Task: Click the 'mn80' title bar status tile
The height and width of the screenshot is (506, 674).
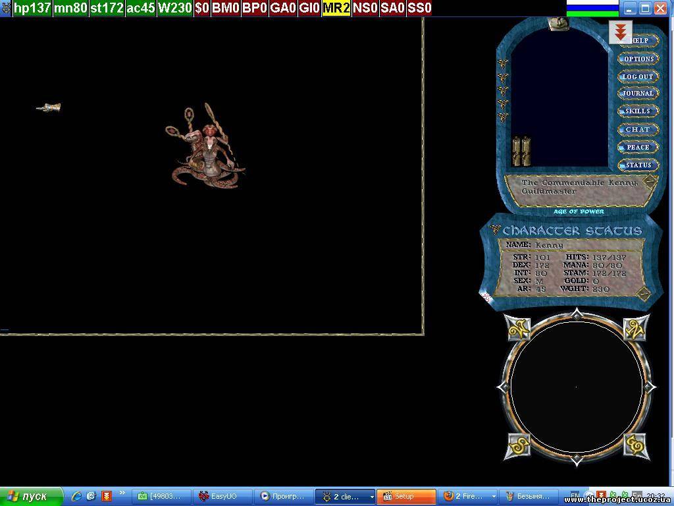Action: point(71,8)
